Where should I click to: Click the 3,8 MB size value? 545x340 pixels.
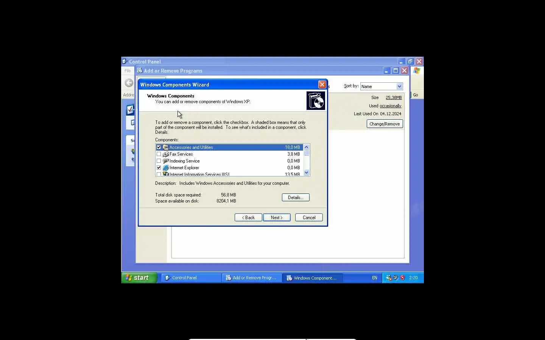coord(293,154)
